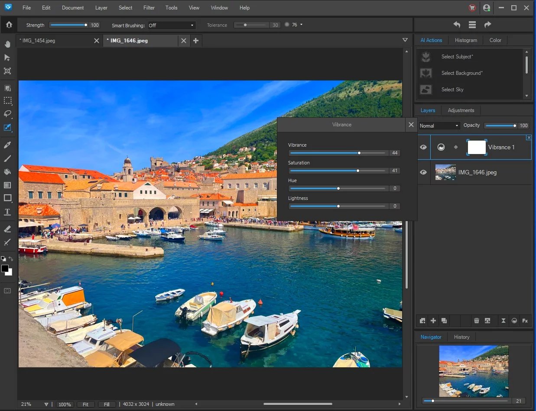Viewport: 536px width, 411px height.
Task: Run the Select Sky AI action
Action: (452, 90)
